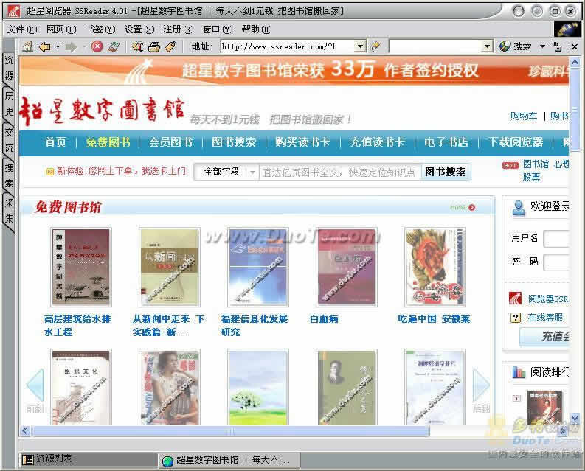This screenshot has height=471, width=585.
Task: Open the 帮助(H) menu
Action: (257, 29)
